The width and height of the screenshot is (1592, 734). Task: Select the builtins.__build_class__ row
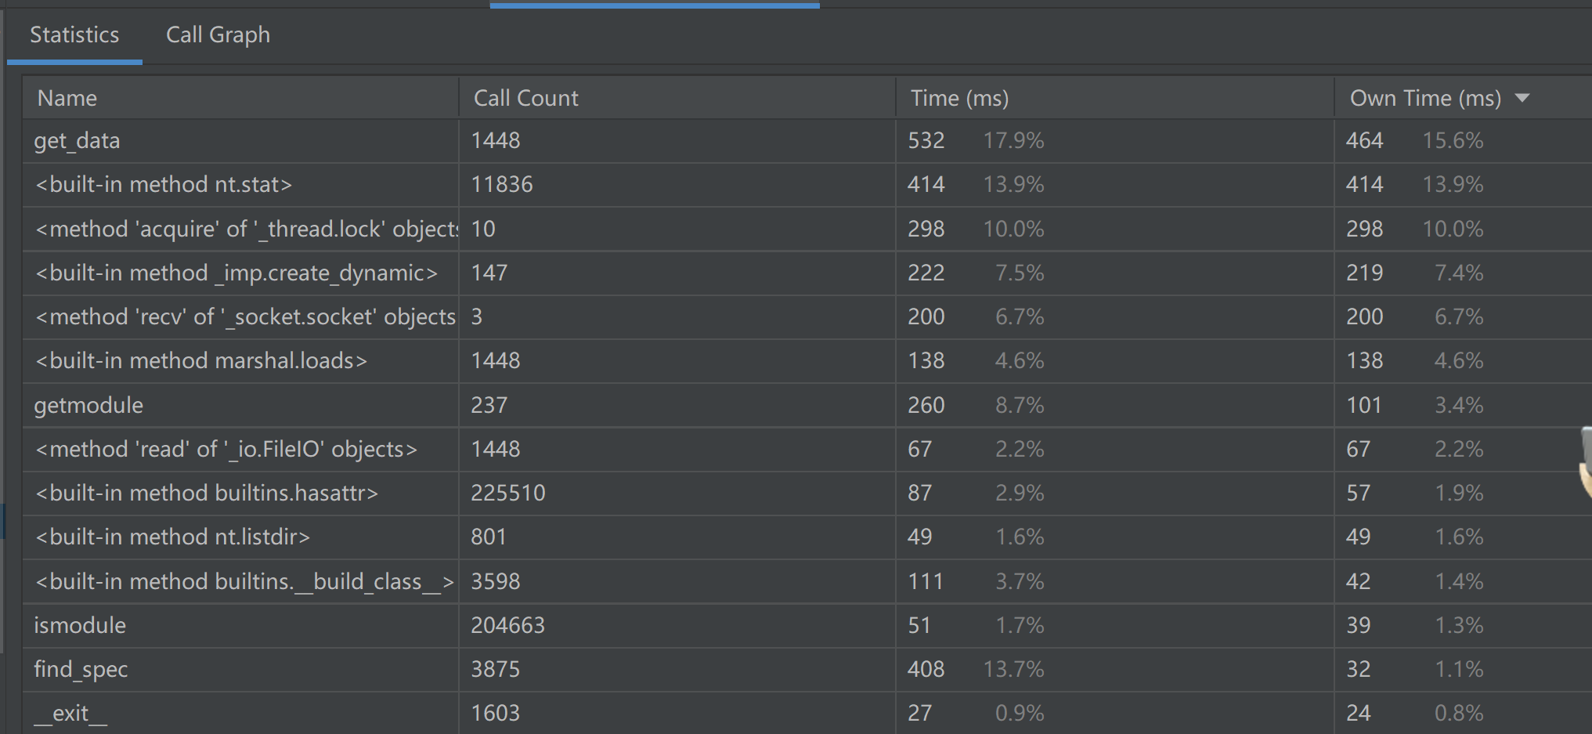pos(244,581)
